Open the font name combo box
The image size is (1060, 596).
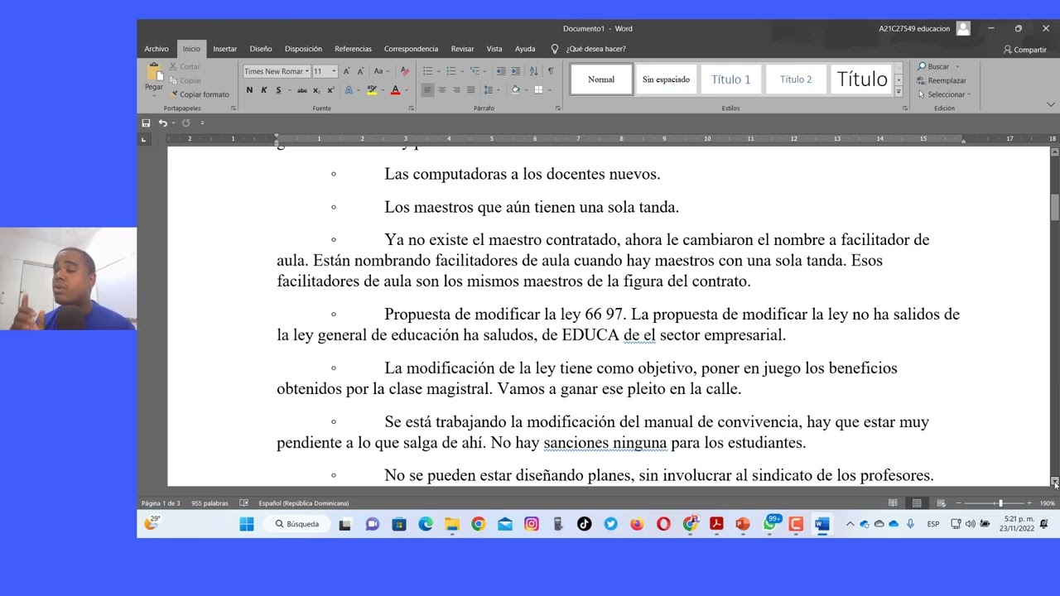click(276, 71)
